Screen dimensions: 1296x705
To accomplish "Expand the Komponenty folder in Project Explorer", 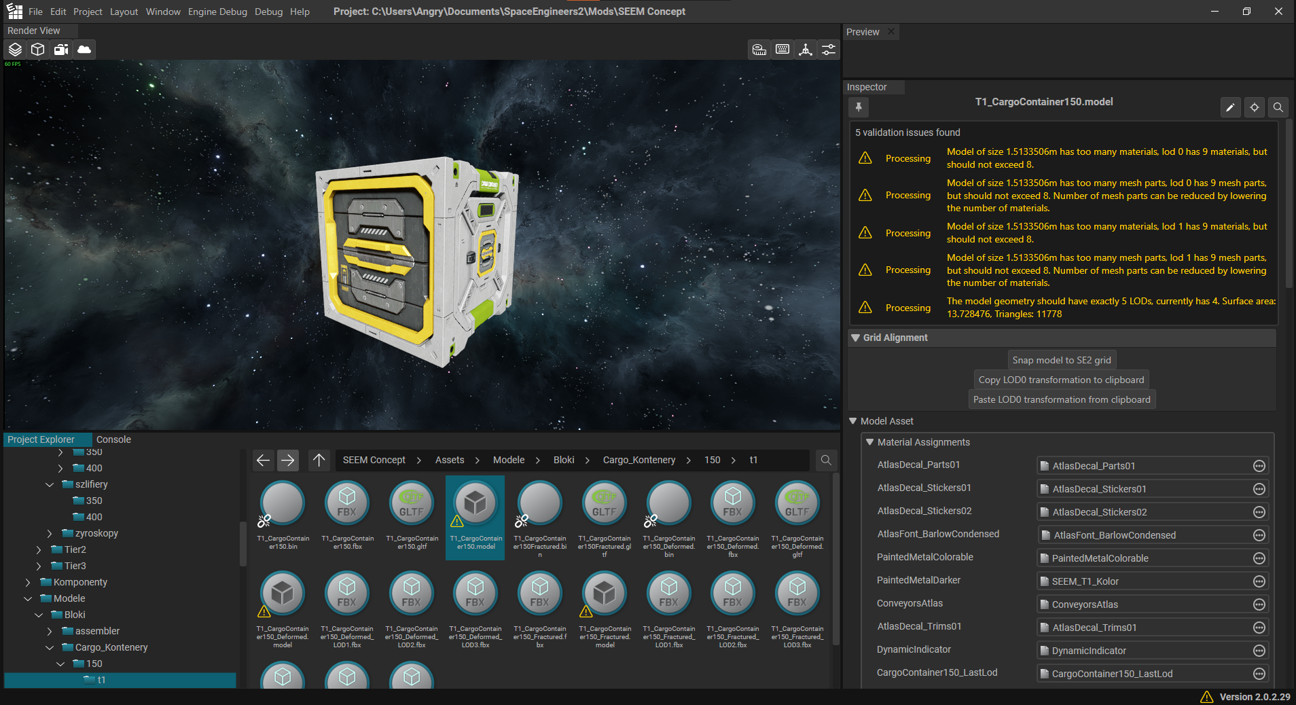I will click(28, 582).
